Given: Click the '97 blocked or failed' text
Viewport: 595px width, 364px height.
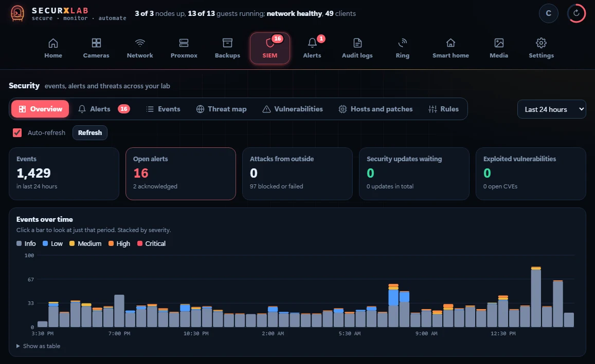Looking at the screenshot, I should click(x=276, y=186).
